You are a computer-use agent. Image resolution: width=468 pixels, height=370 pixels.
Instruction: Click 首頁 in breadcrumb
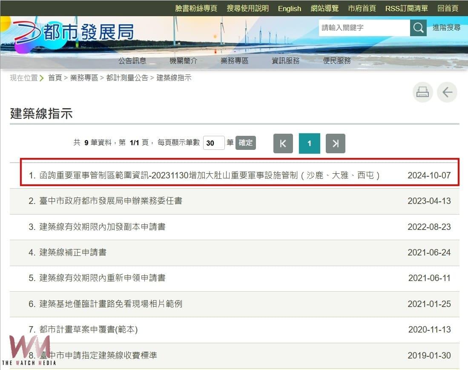pyautogui.click(x=55, y=78)
